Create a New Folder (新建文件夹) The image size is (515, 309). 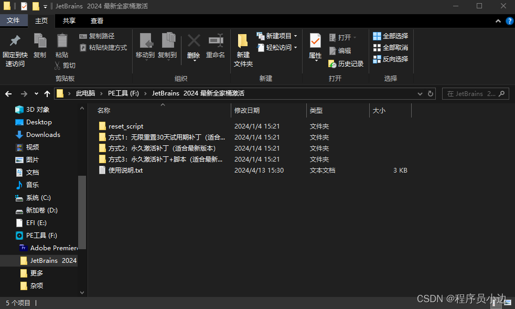(243, 50)
